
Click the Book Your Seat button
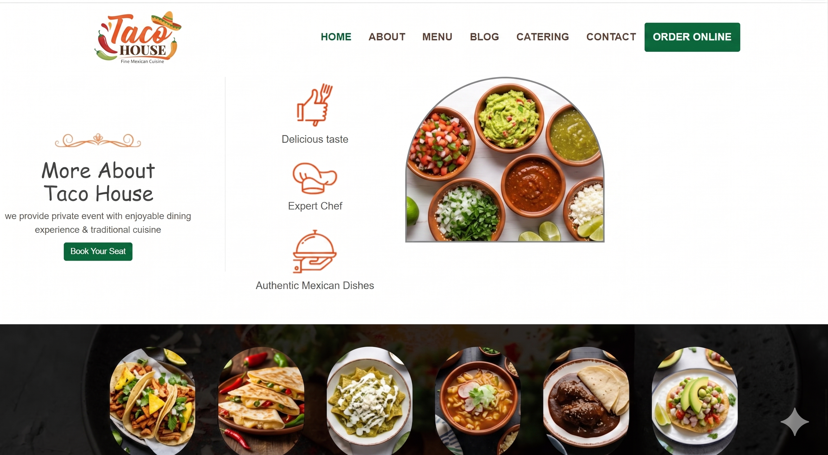pos(98,251)
